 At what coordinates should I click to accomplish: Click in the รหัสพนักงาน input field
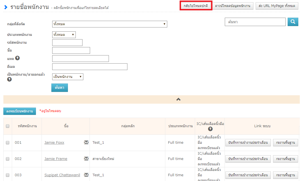click(x=67, y=43)
